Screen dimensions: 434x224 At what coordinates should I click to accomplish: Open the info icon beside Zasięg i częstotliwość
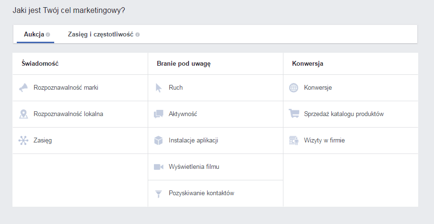[138, 35]
